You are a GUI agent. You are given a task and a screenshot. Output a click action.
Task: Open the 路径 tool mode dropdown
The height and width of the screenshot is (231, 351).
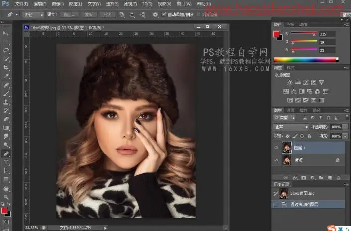point(33,15)
